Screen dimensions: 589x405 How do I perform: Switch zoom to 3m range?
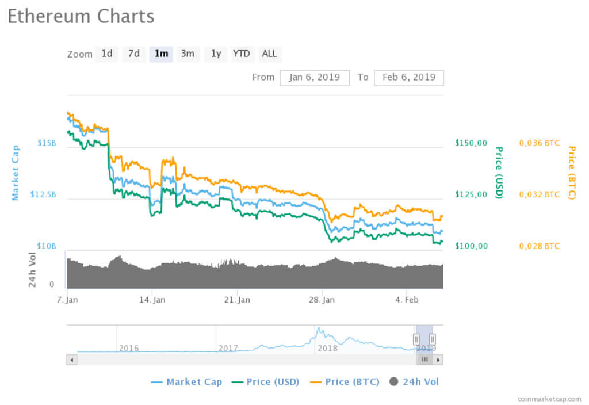[x=188, y=54]
